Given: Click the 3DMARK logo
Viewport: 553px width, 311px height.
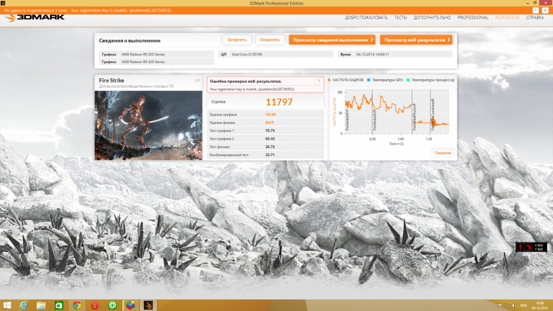Looking at the screenshot, I should point(35,18).
